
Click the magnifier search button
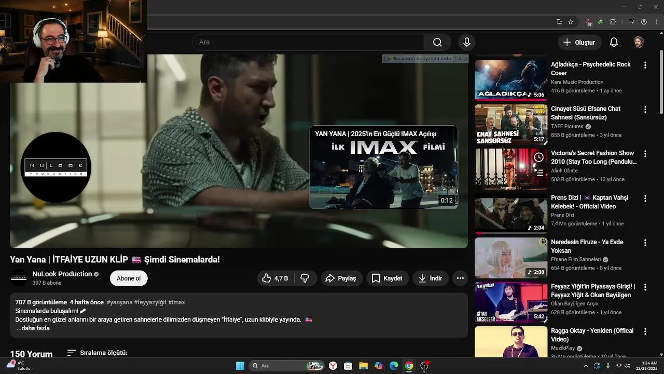point(437,42)
